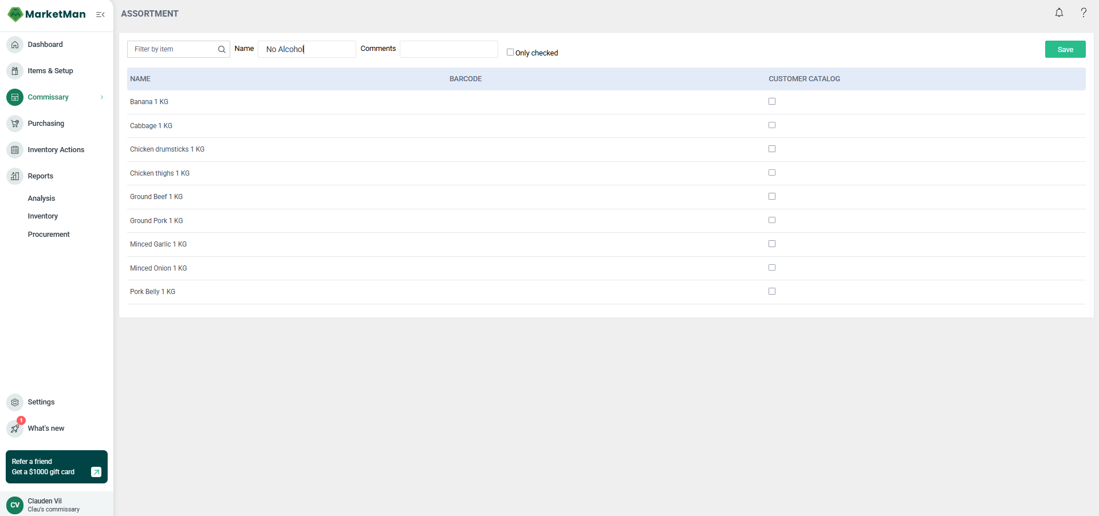The width and height of the screenshot is (1099, 516).
Task: Select the Reports chart icon
Action: [14, 176]
